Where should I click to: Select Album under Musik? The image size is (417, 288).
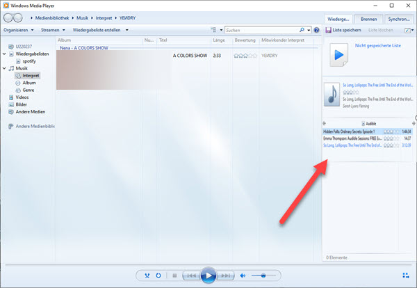[29, 83]
